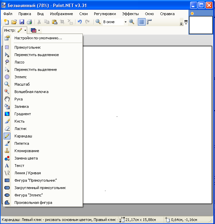Image resolution: width=215 pixels, height=224 pixels.
Task: Toggle the rulers button
Action: pyautogui.click(x=149, y=22)
